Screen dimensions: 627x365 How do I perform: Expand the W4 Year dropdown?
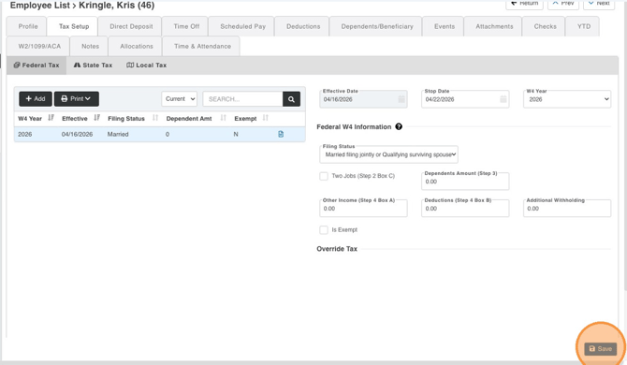tap(567, 99)
